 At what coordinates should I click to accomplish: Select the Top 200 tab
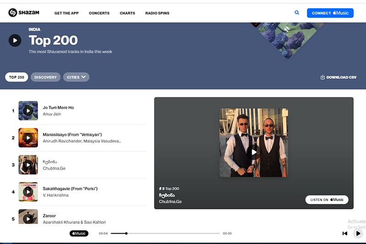coord(16,77)
